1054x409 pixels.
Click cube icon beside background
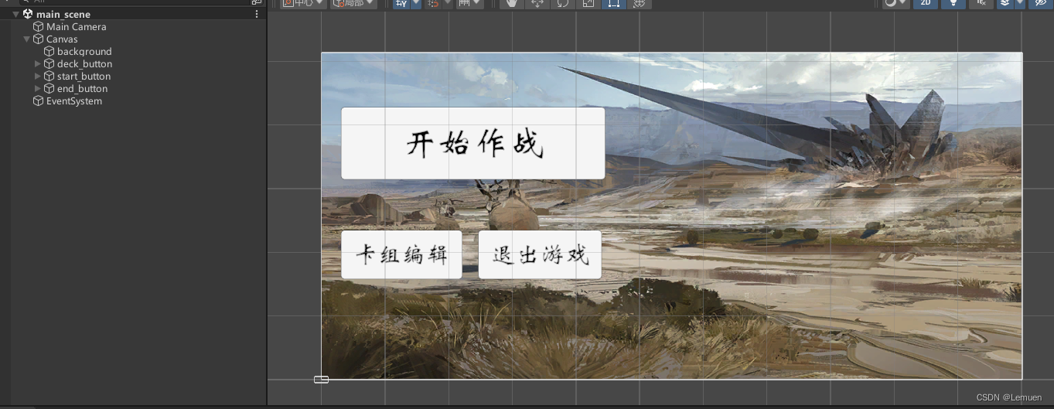coord(49,52)
